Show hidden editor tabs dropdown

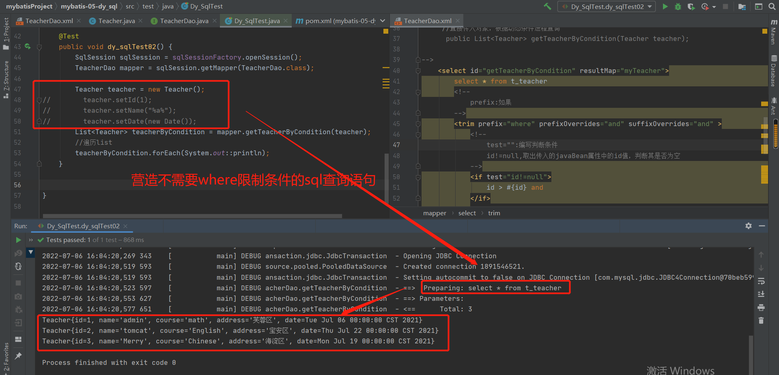(383, 21)
